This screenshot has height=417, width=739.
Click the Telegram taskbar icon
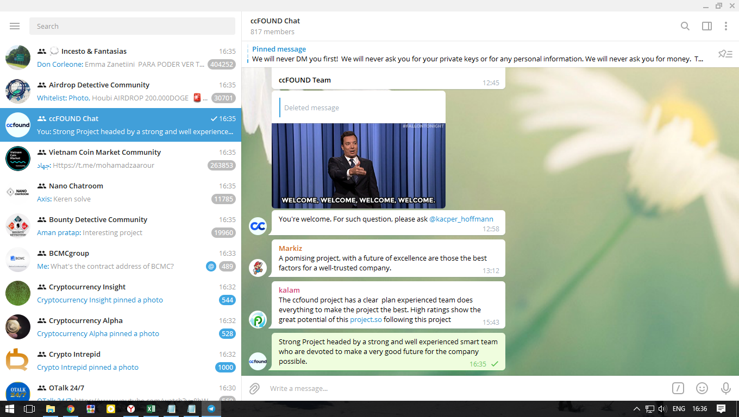211,409
